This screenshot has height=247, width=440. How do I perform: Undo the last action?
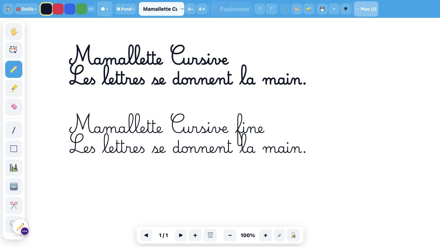point(260,9)
